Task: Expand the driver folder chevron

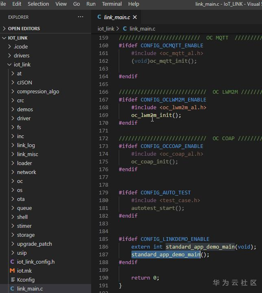Action: tap(13, 118)
